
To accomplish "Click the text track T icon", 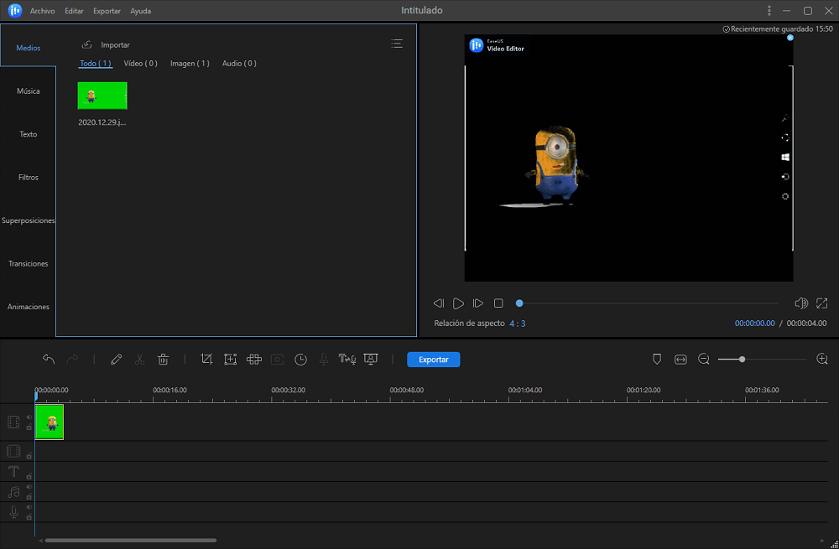I will (x=13, y=472).
